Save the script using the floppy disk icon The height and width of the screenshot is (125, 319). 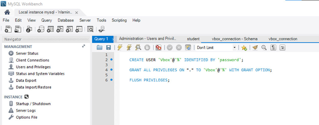[x=108, y=48]
